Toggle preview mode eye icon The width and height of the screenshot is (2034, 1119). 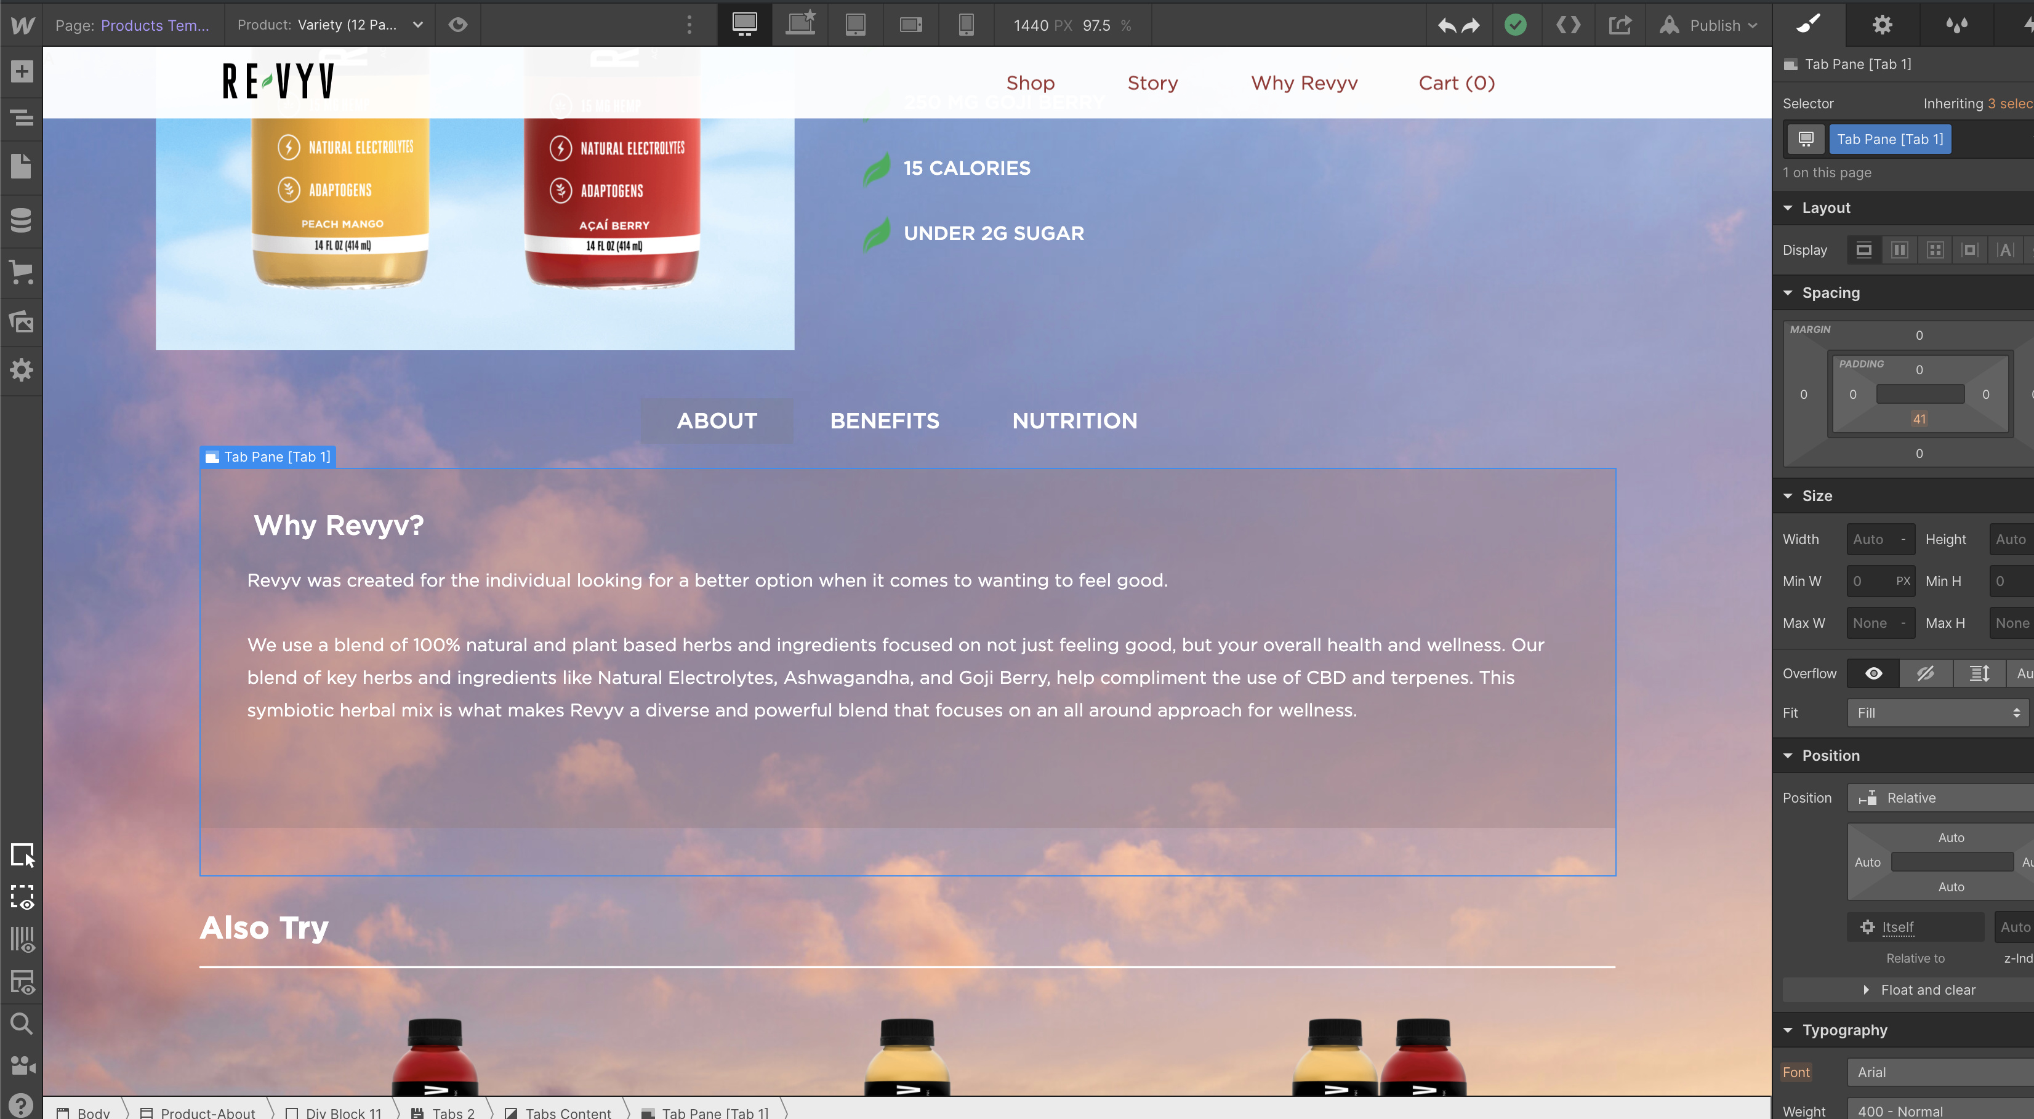458,25
